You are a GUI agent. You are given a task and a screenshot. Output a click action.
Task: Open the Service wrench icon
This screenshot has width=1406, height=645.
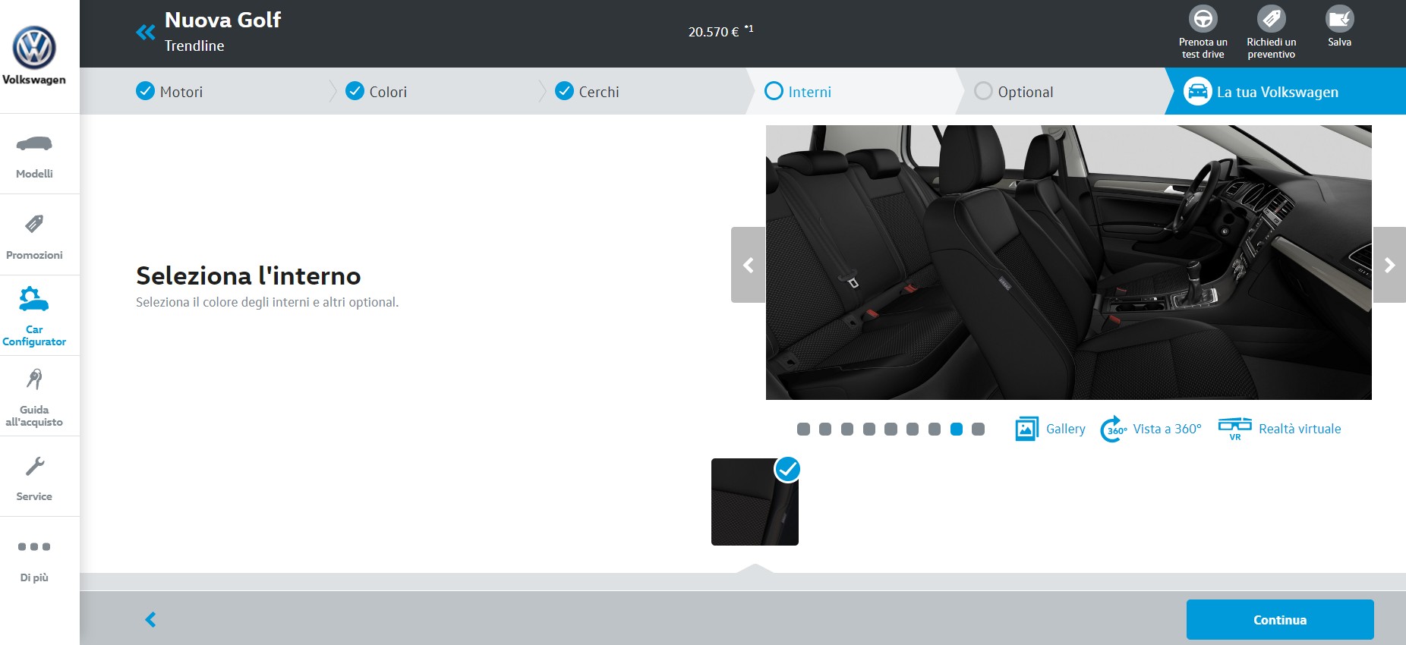(34, 466)
